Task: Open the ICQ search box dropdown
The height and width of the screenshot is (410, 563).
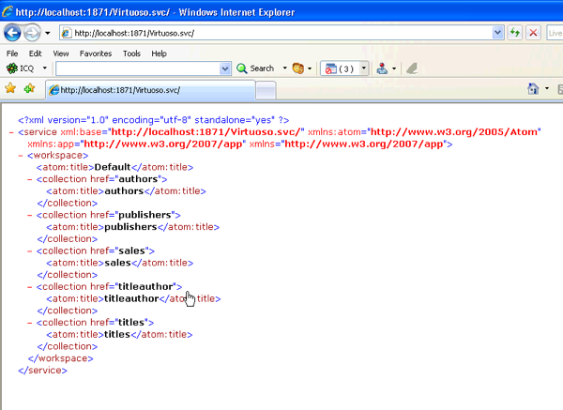Action: (225, 68)
